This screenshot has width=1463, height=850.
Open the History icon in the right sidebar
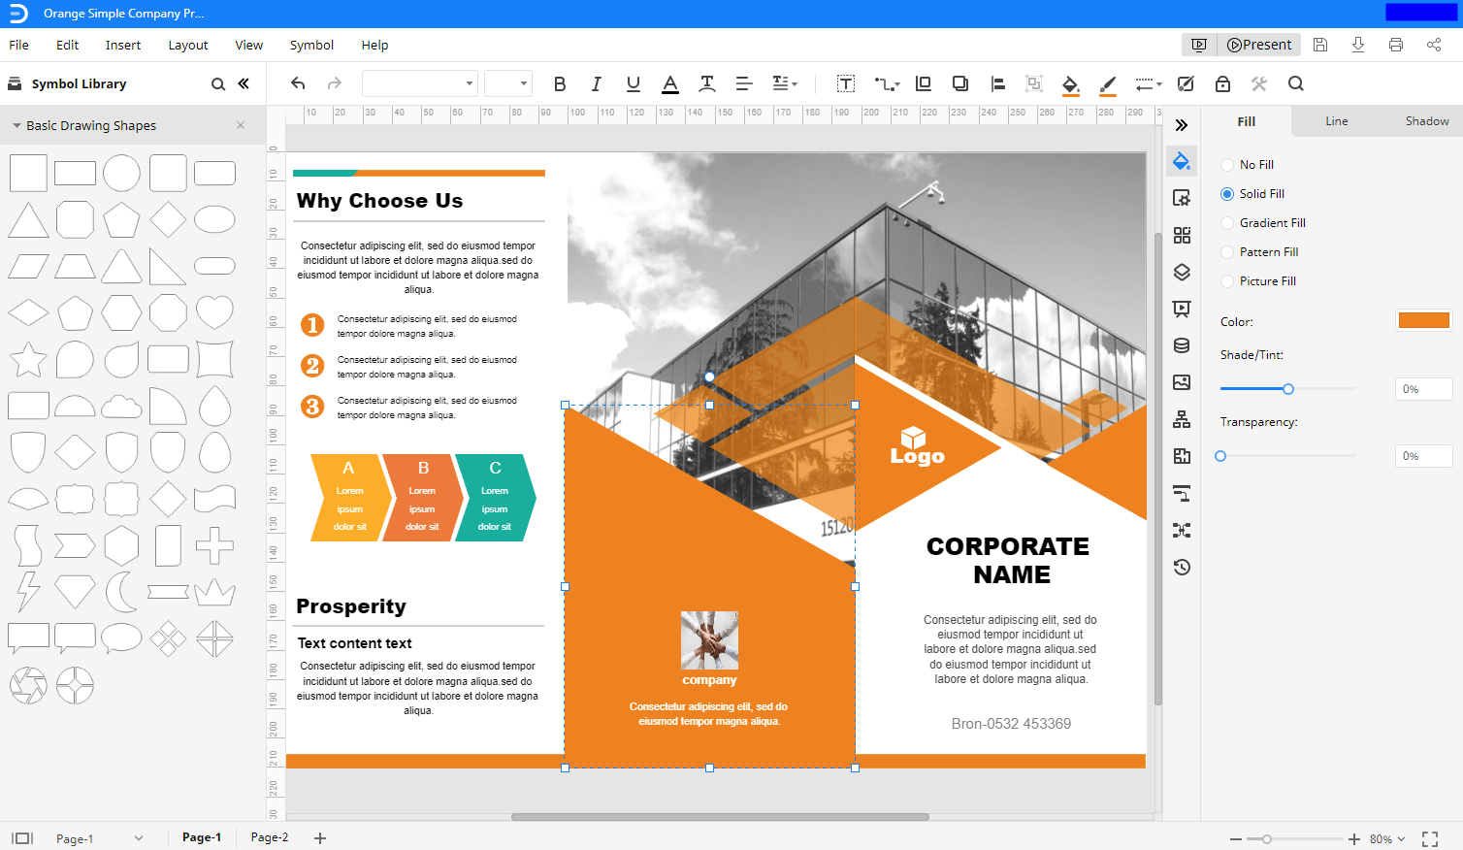[1181, 567]
